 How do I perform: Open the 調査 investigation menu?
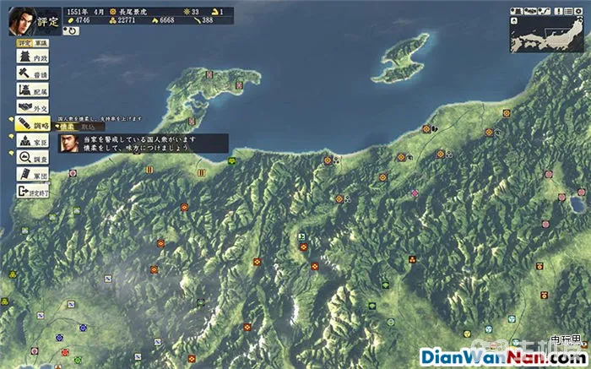pos(33,158)
